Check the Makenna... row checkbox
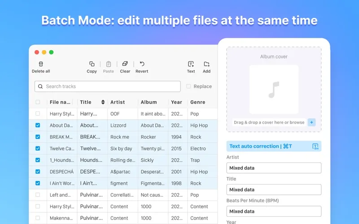Viewport: 359px width, 224px height. (x=38, y=218)
